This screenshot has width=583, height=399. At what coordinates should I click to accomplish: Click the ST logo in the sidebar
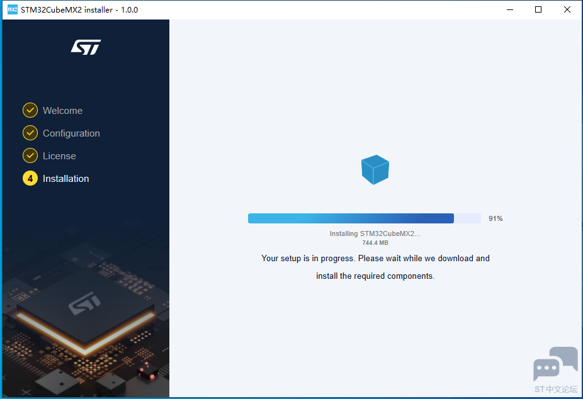(86, 47)
